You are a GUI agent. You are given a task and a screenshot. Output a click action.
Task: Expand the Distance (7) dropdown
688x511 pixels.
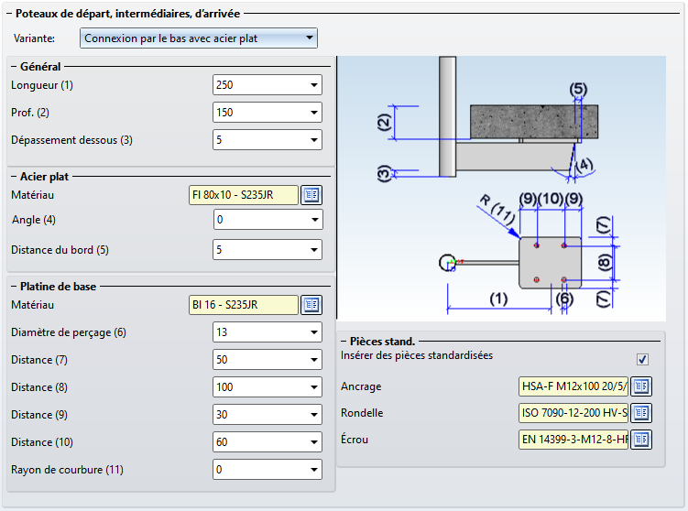coord(314,360)
